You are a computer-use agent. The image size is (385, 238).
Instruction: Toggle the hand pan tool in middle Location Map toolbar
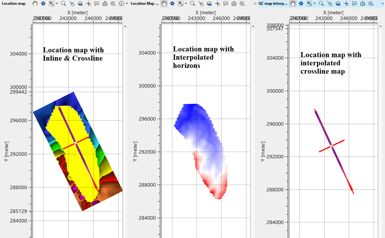coord(164,3)
